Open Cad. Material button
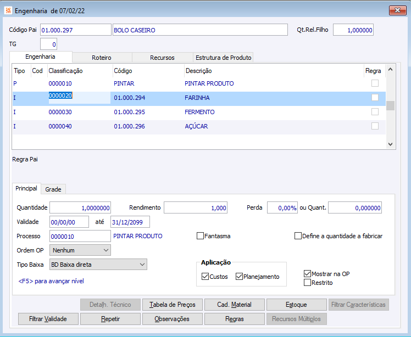Image resolution: width=411 pixels, height=337 pixels. coord(235,305)
